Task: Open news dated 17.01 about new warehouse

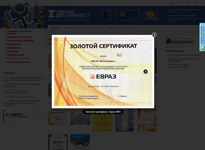Action: click(x=22, y=85)
